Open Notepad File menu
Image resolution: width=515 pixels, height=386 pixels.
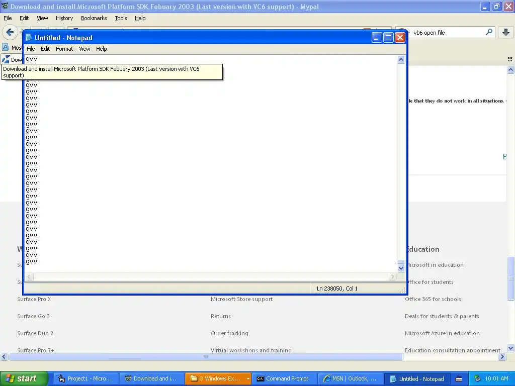[x=31, y=49]
